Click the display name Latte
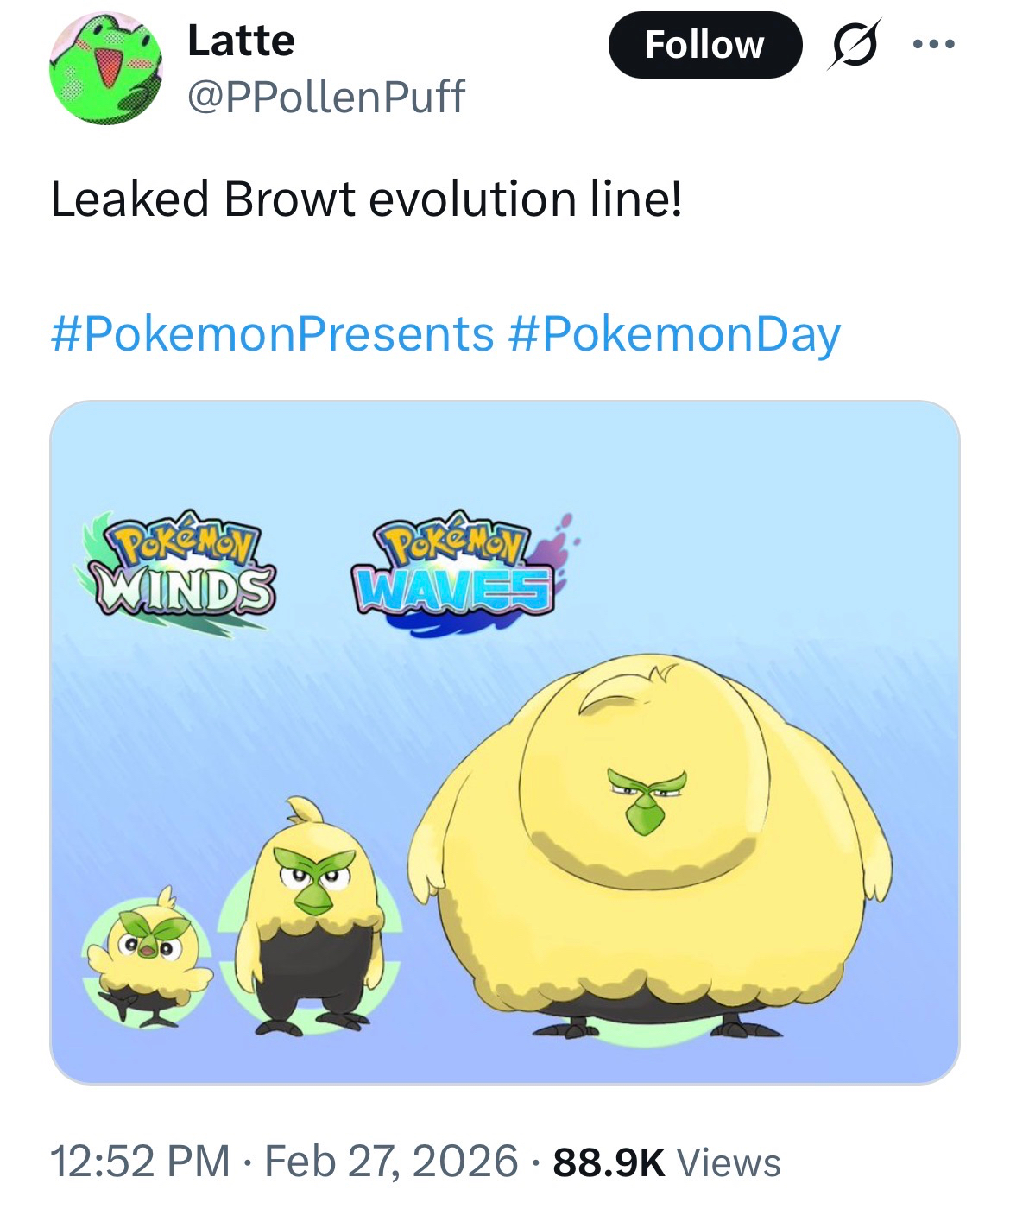Viewport: 1010px width, 1209px height. tap(241, 41)
